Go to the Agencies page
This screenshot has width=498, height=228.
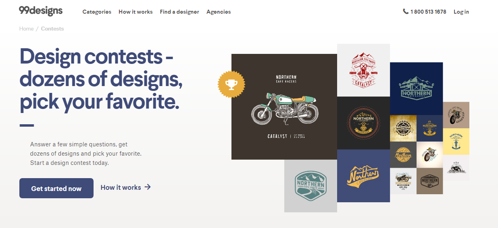[219, 12]
